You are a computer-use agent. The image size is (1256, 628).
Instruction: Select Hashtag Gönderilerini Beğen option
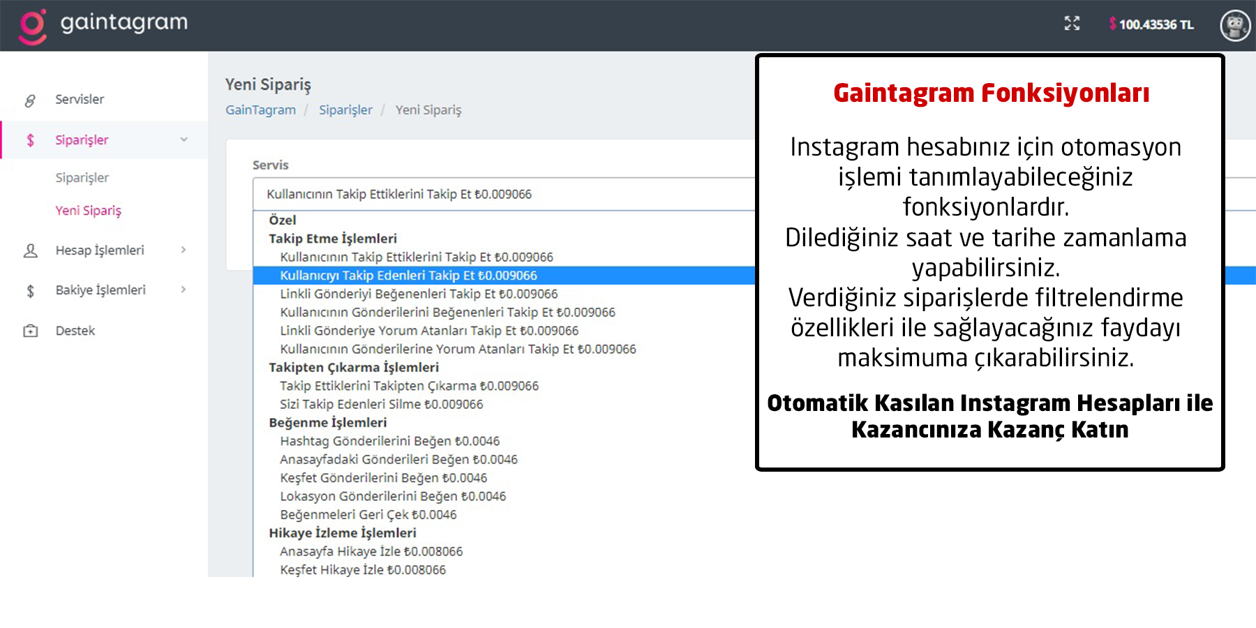click(389, 441)
